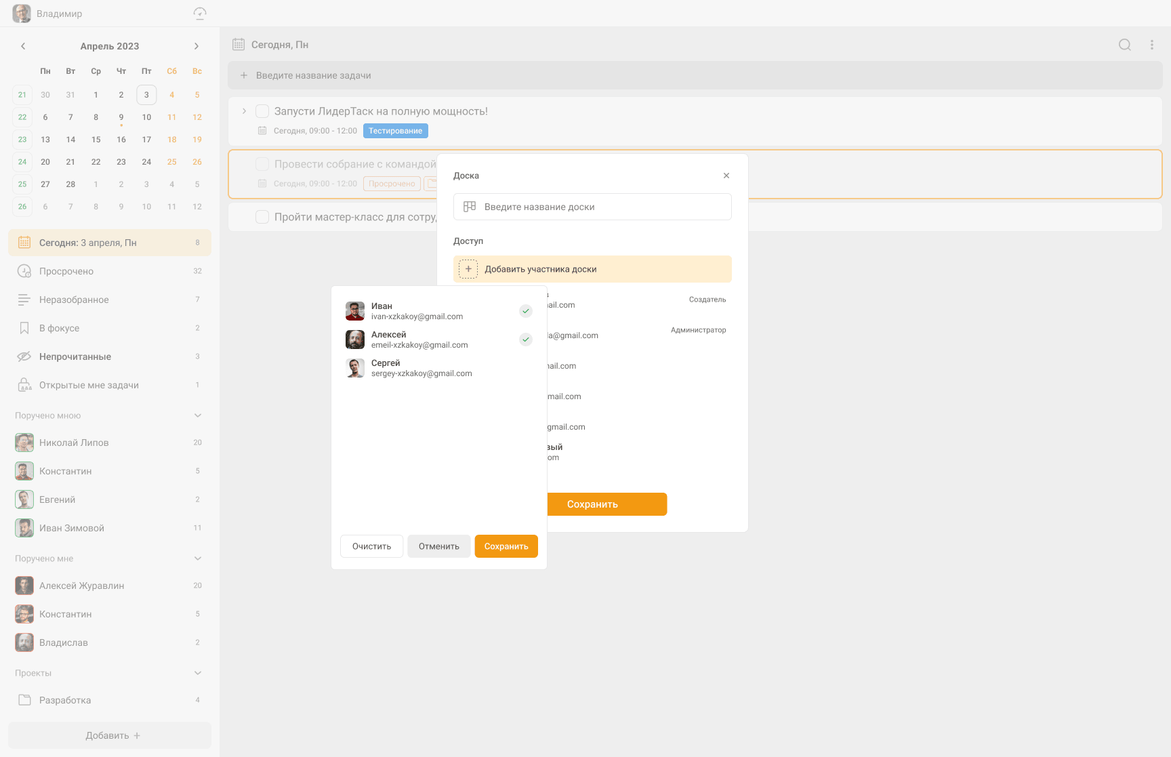This screenshot has height=757, width=1171.
Task: Expand the Запусти ЛидерТаск task subtasks
Action: click(x=244, y=111)
